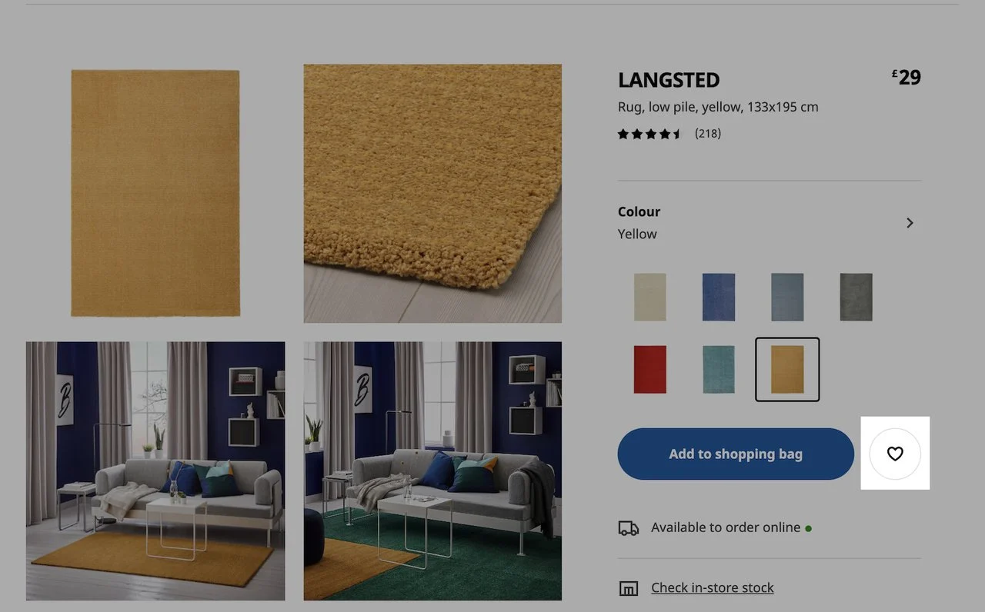The image size is (985, 612).
Task: Select the yellow rug colour swatch
Action: (787, 369)
